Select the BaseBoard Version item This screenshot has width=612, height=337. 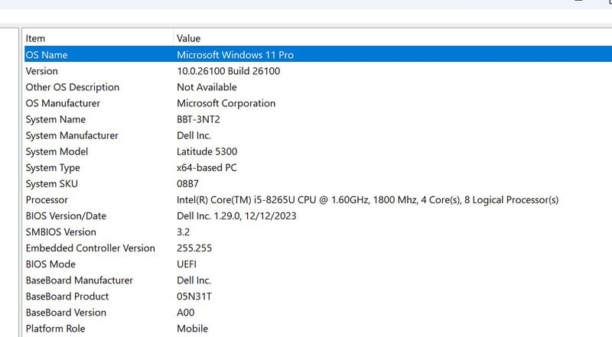[66, 313]
